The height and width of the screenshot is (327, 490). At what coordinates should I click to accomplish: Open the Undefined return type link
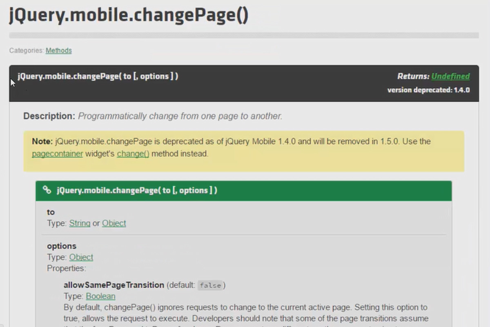click(450, 76)
